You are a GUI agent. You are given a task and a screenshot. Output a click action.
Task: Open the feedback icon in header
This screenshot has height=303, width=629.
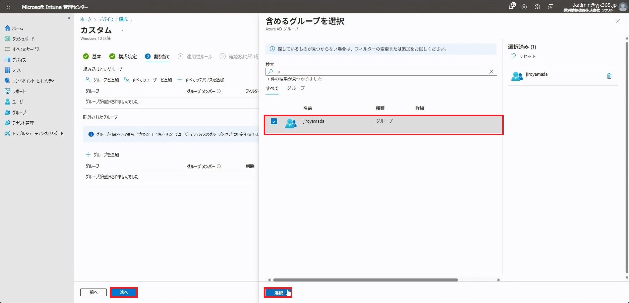[550, 7]
